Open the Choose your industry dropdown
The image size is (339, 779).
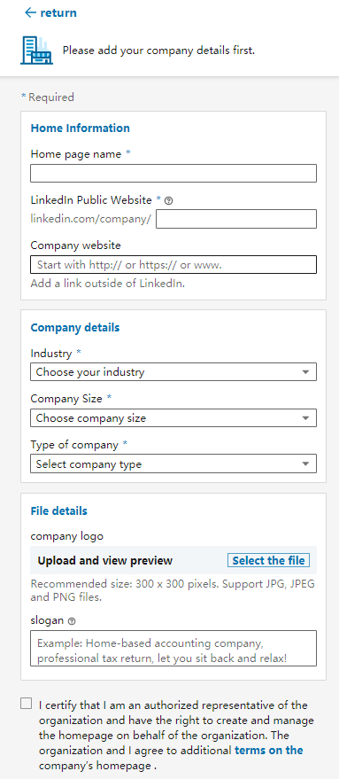click(x=173, y=371)
